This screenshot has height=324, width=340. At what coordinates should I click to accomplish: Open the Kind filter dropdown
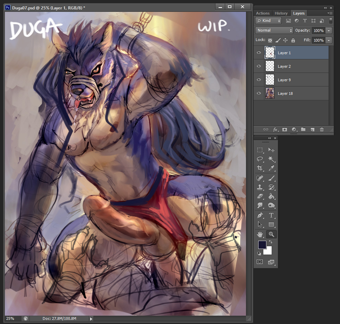coord(269,20)
